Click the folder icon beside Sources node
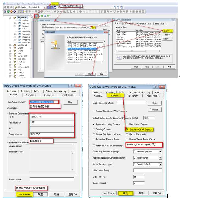This screenshot has height=198, width=199. coord(19,23)
